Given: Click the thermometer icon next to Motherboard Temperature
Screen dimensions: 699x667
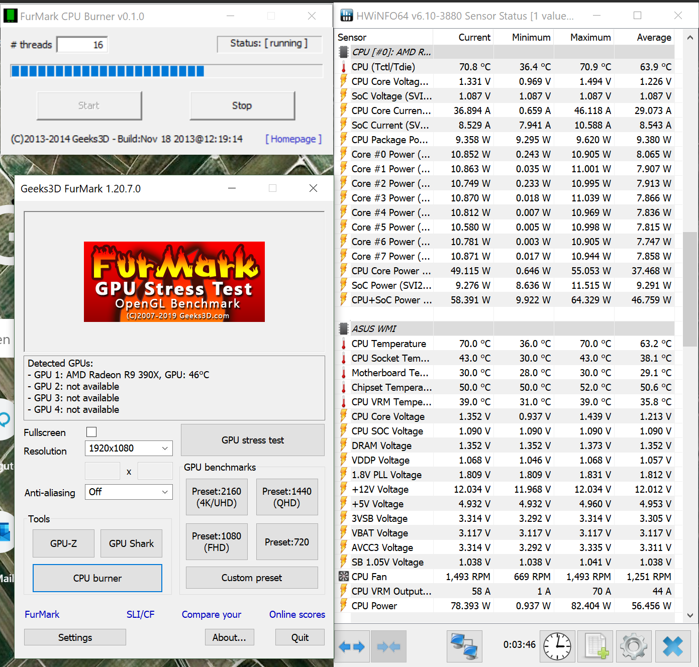Looking at the screenshot, I should tap(343, 373).
